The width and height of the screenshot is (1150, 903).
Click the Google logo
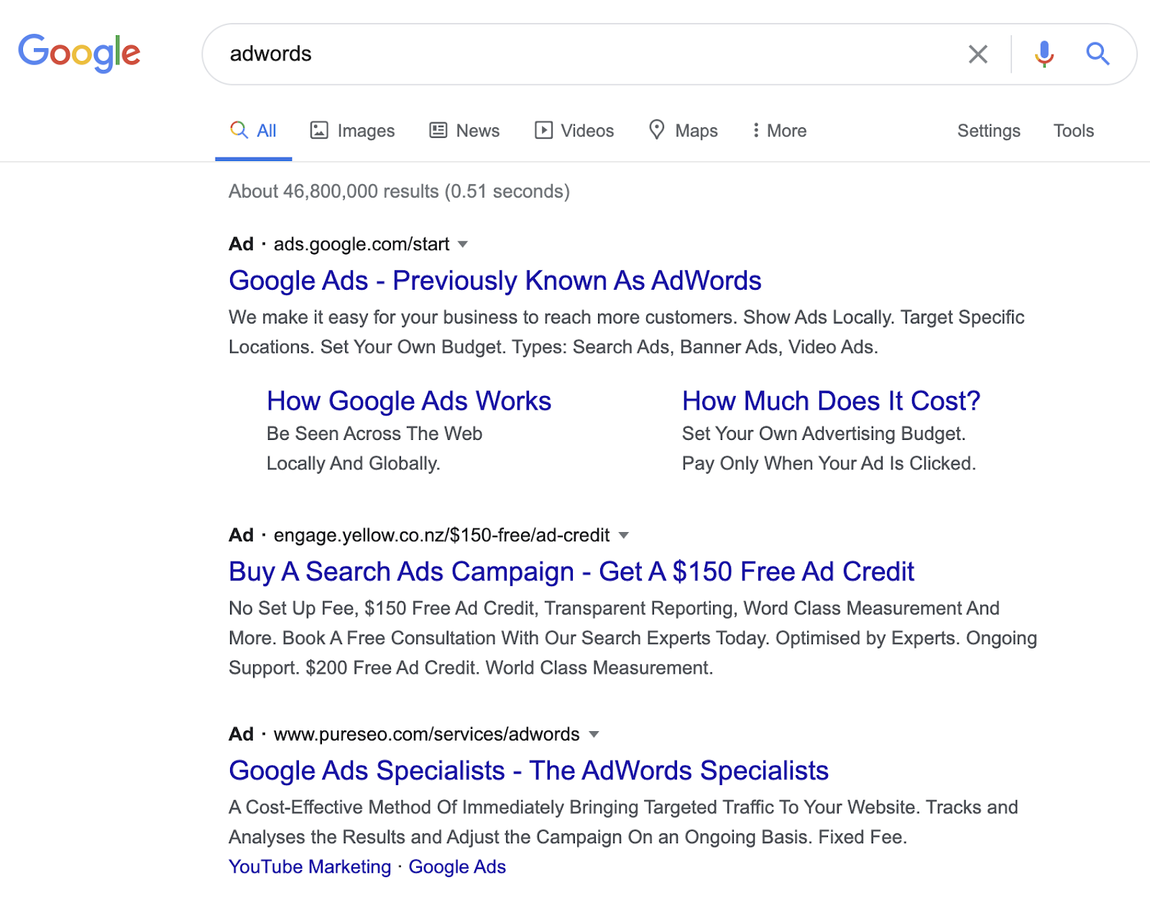pyautogui.click(x=79, y=52)
